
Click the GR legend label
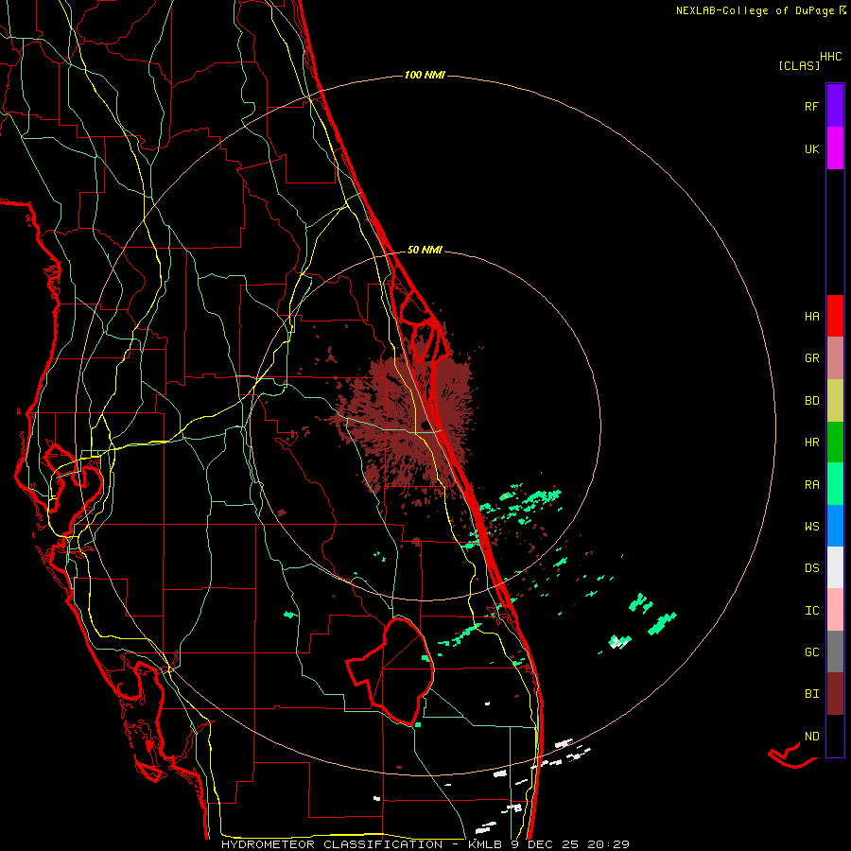point(811,358)
